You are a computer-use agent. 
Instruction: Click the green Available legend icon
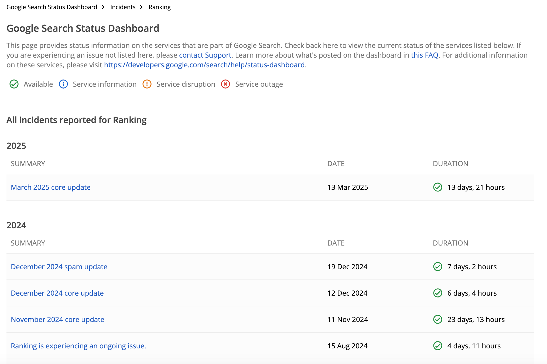point(14,84)
